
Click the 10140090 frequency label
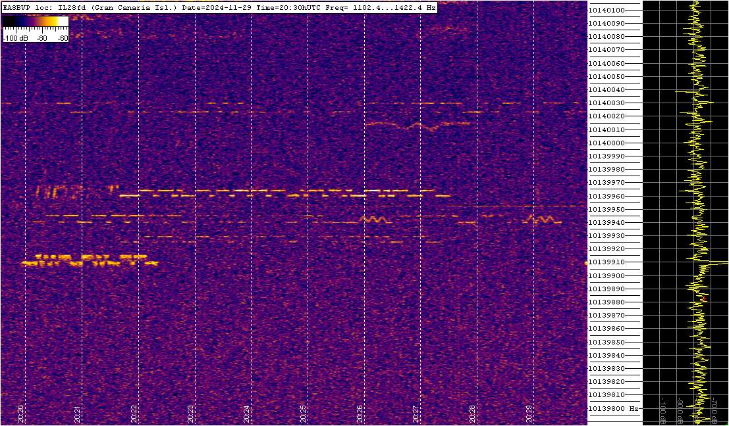[x=607, y=23]
